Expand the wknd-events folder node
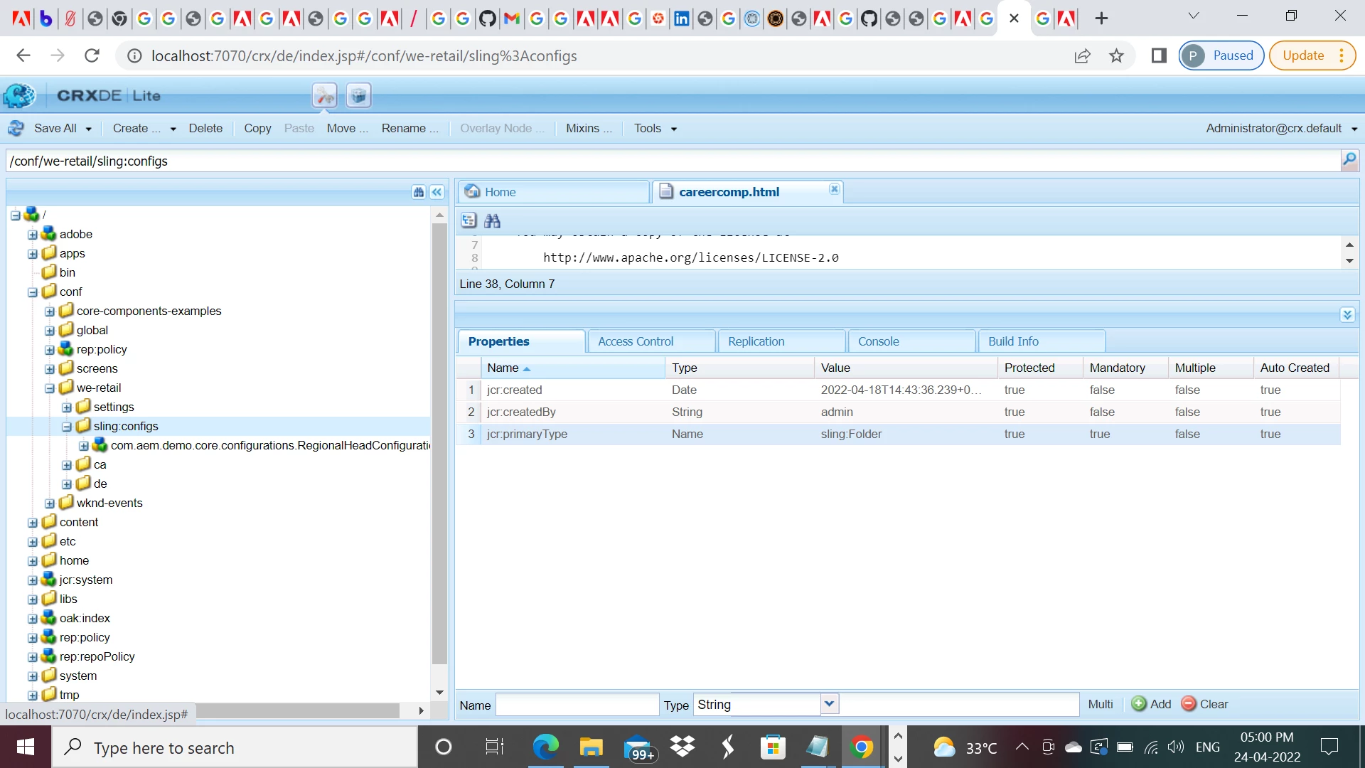The width and height of the screenshot is (1365, 768). coord(50,503)
